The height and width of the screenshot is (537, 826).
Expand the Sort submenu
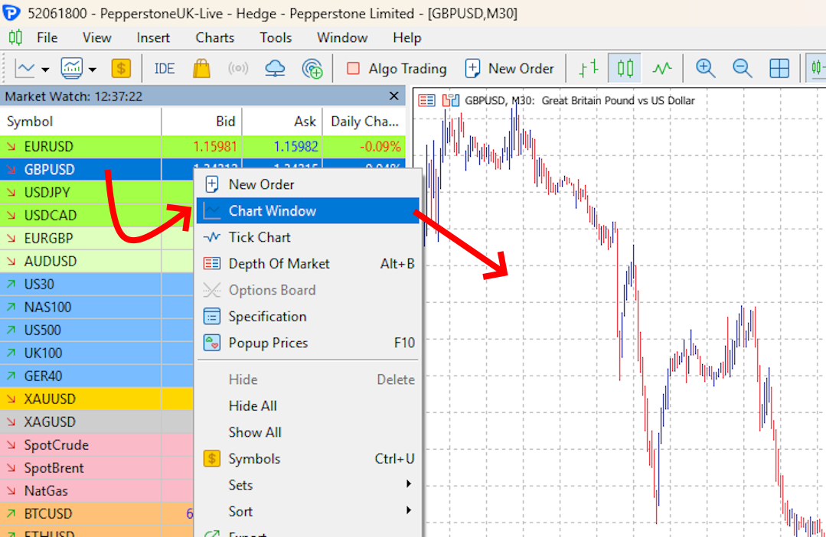pyautogui.click(x=309, y=511)
